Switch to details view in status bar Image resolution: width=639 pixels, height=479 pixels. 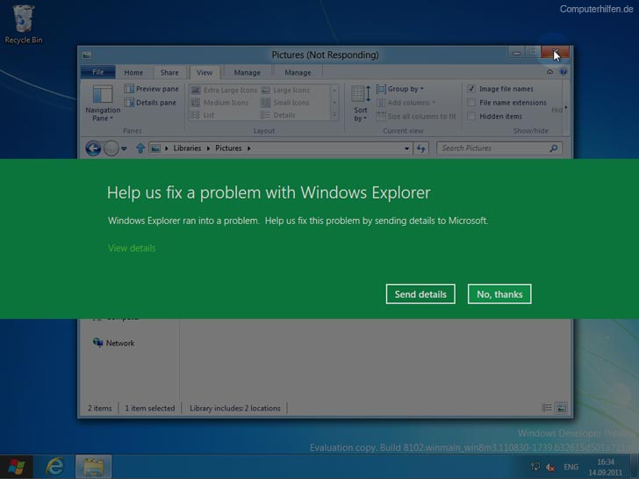(x=547, y=408)
